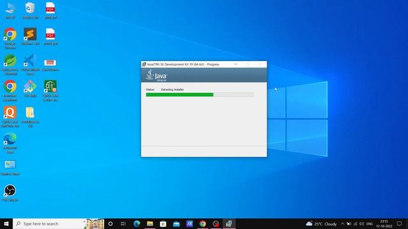Viewport: 408px width, 229px height.
Task: Open the OBS Studio desktop shortcut
Action: tap(10, 193)
